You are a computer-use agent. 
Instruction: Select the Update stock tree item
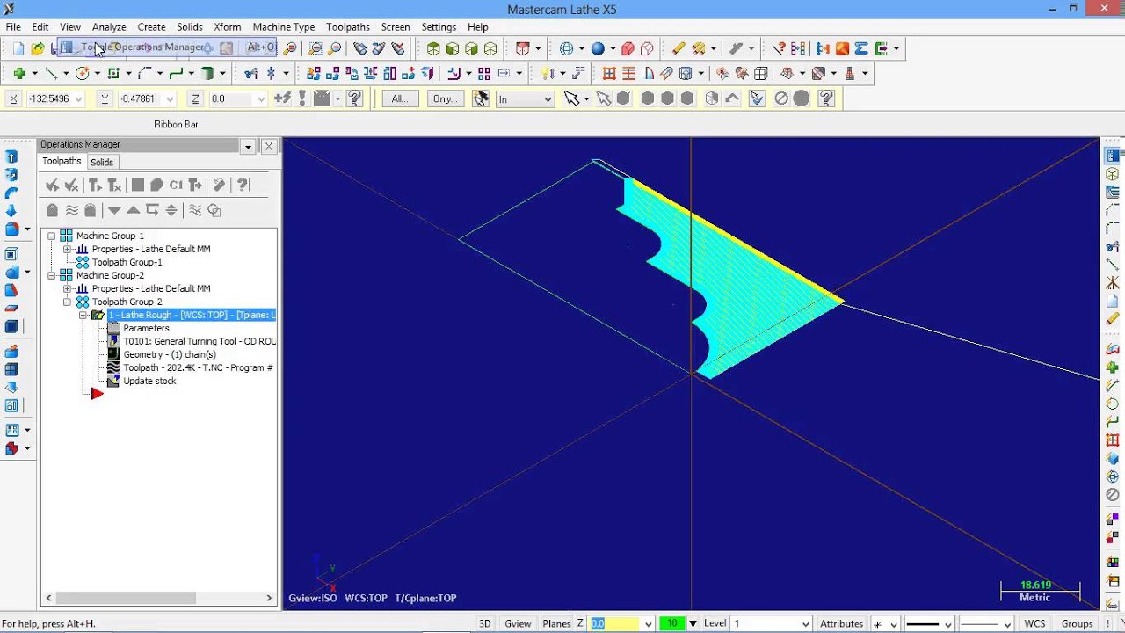(x=149, y=381)
